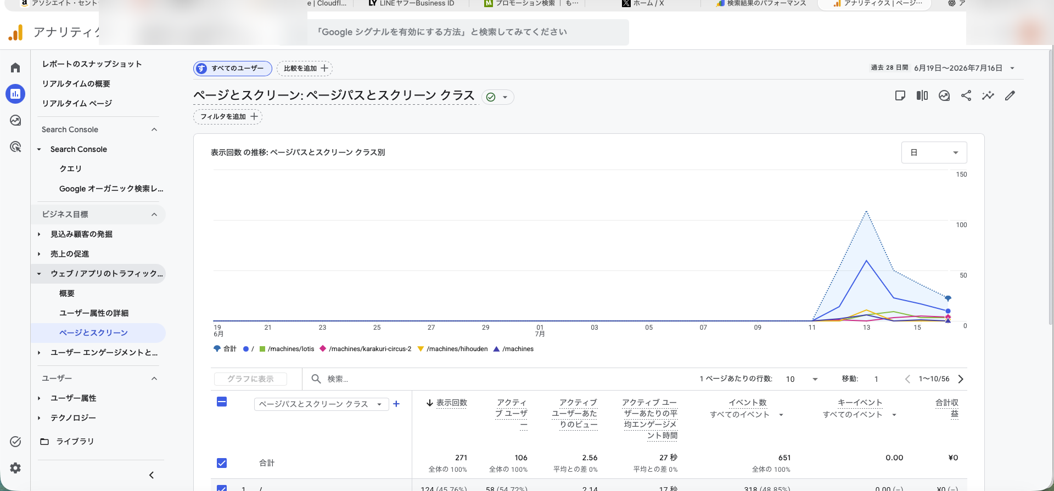The height and width of the screenshot is (491, 1054).
Task: Expand 見込み顧客の発掘 tree item
Action: pyautogui.click(x=39, y=234)
